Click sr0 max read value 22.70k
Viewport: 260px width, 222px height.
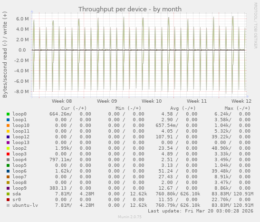click(221, 200)
